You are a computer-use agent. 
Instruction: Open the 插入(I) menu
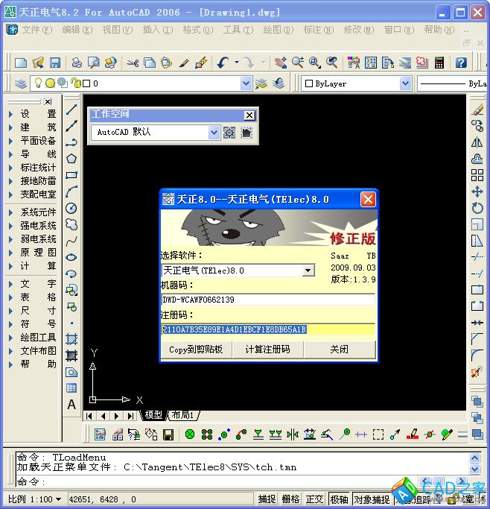pos(158,30)
